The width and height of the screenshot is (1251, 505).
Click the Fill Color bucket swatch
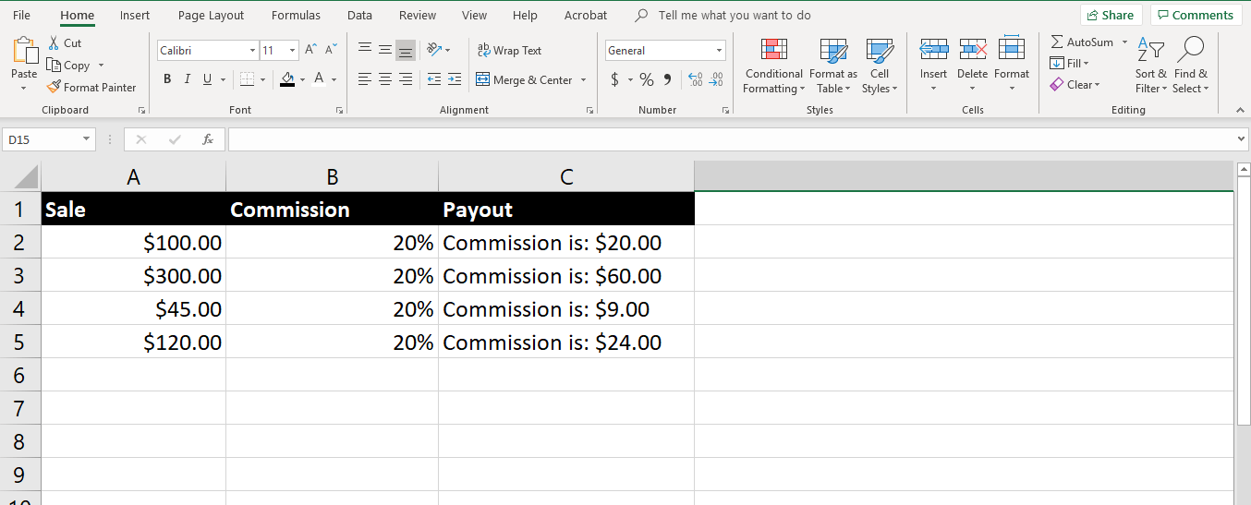tap(288, 80)
